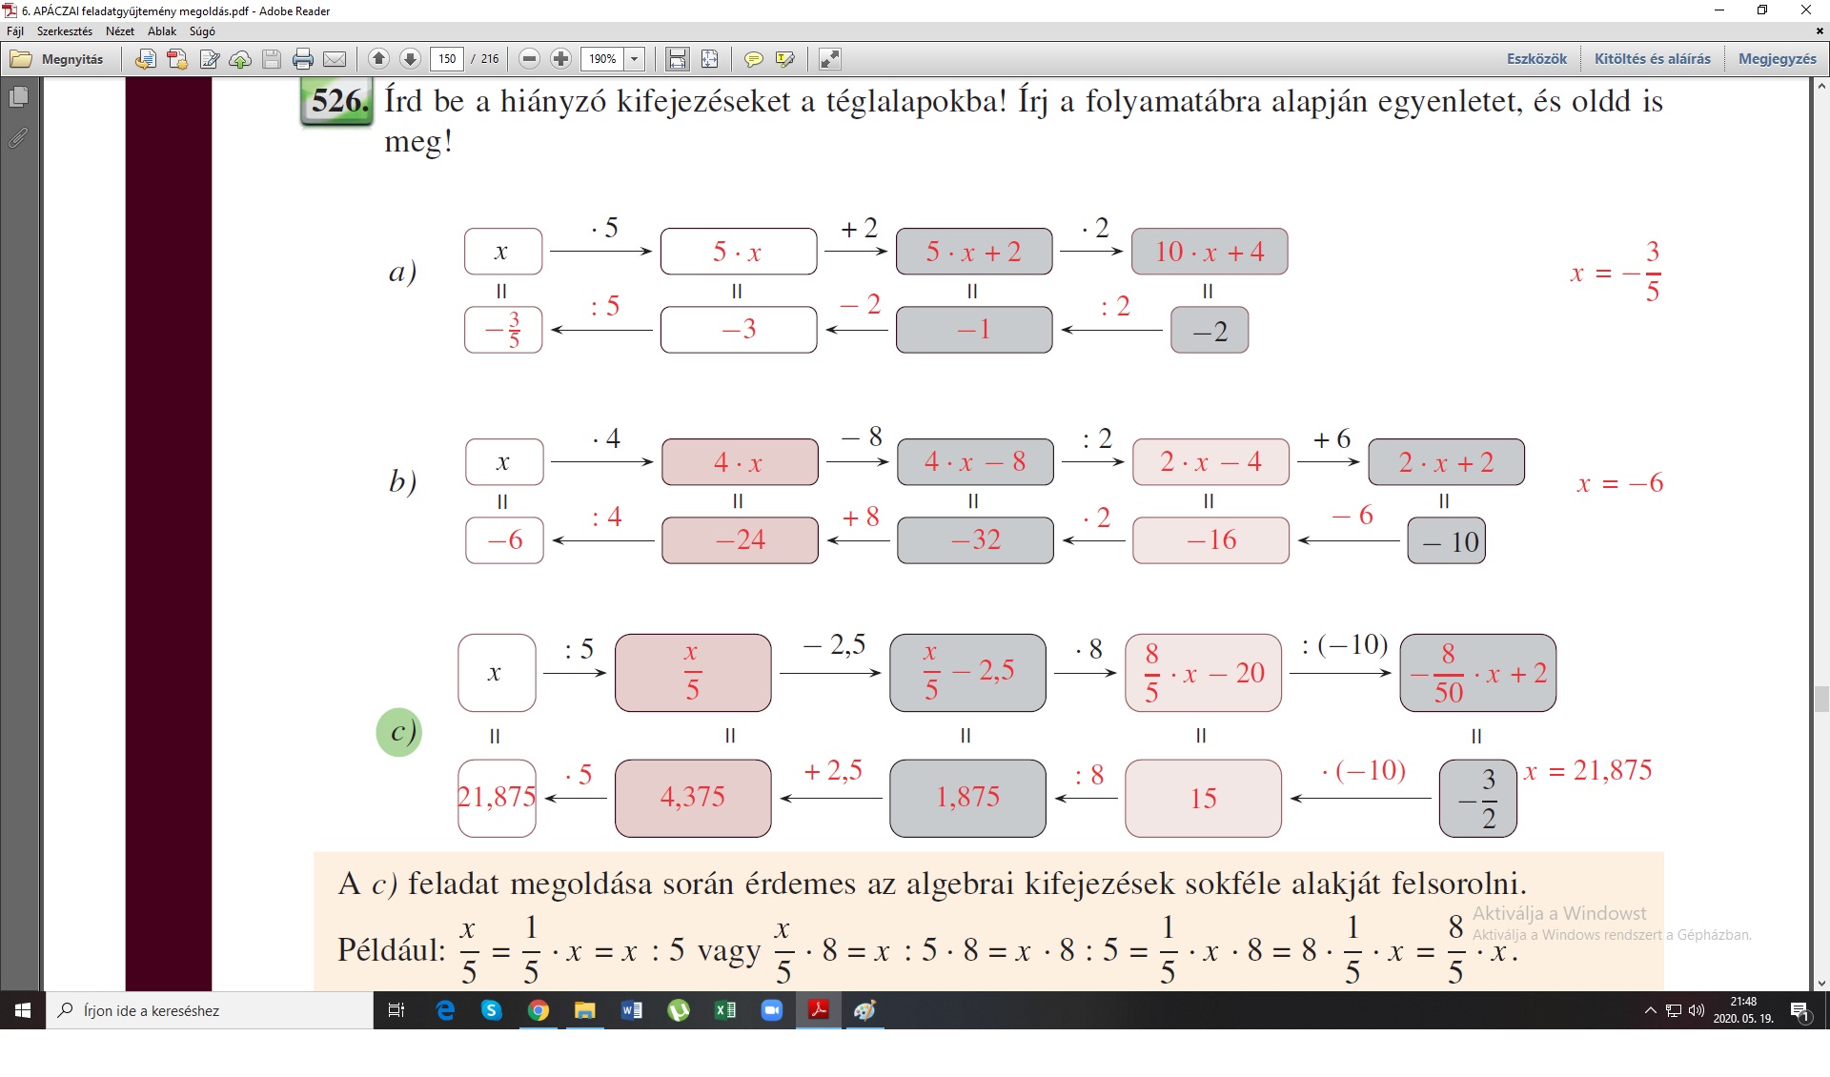Viewport: 1830px width, 1077px height.
Task: Open the Nézet menu
Action: (119, 31)
